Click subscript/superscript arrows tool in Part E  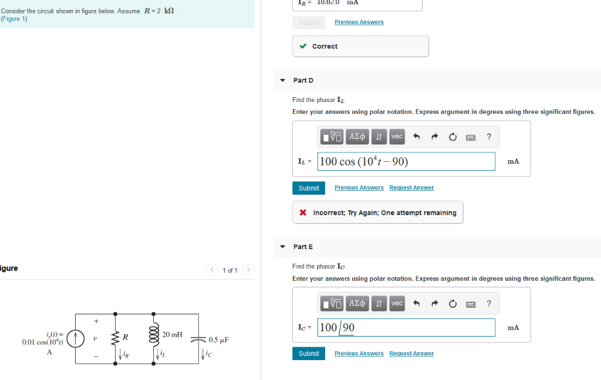[x=379, y=304]
